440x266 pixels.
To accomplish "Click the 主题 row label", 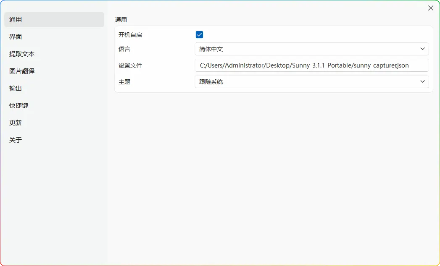I will [124, 82].
